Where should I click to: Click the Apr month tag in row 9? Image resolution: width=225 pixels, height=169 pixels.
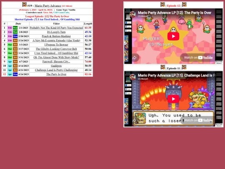coord(10,61)
